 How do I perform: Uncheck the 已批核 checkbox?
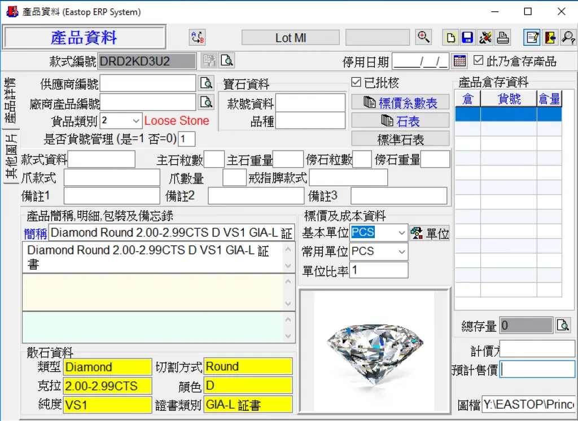356,82
